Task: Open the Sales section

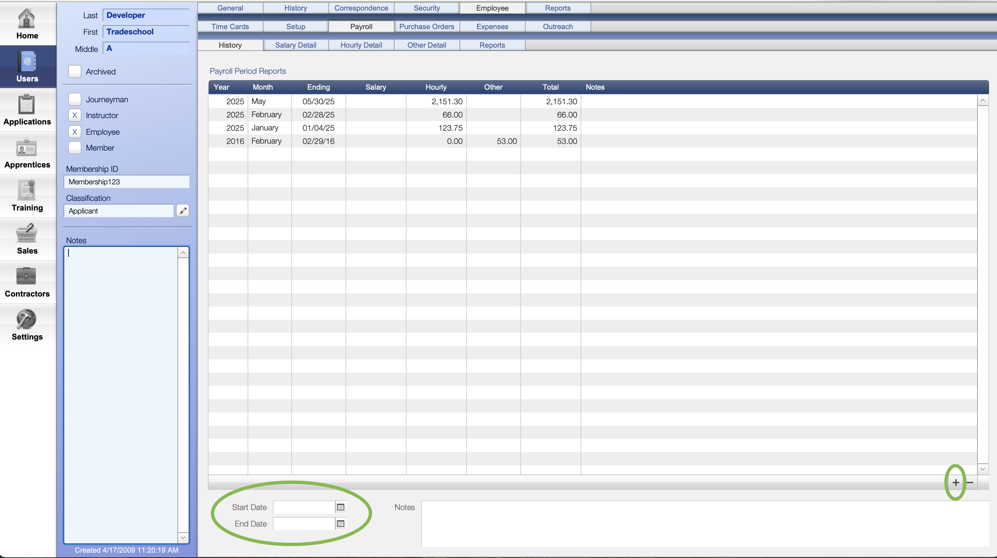Action: pyautogui.click(x=27, y=239)
